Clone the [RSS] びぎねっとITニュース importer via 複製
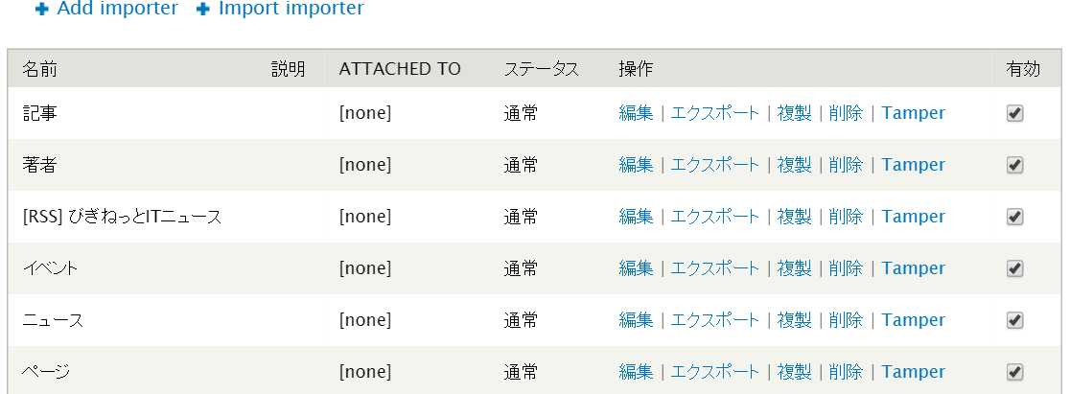 [x=794, y=217]
